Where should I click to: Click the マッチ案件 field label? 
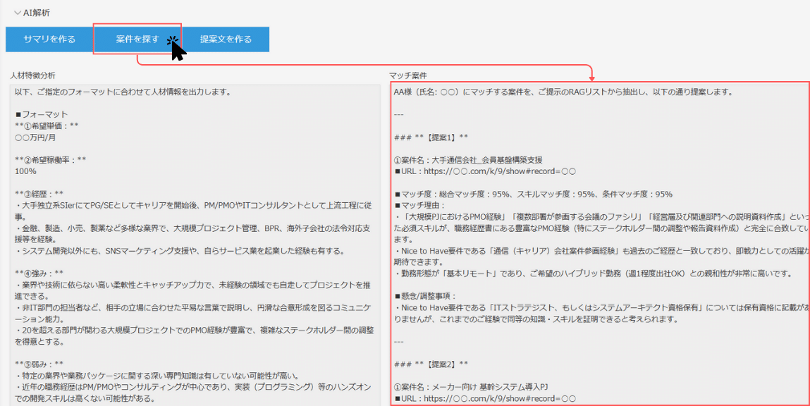[x=407, y=75]
